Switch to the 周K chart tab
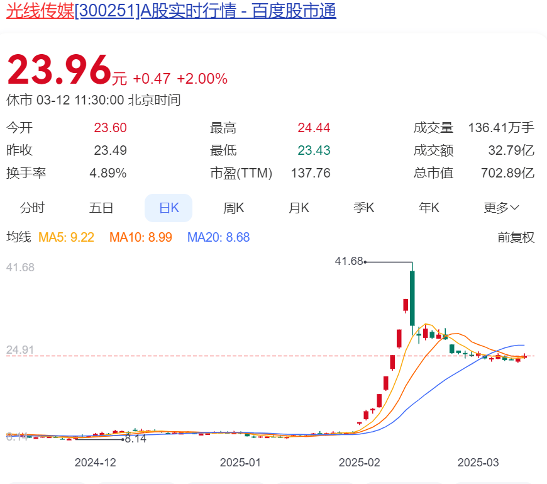Screen dimensions: 547x484 tap(233, 208)
